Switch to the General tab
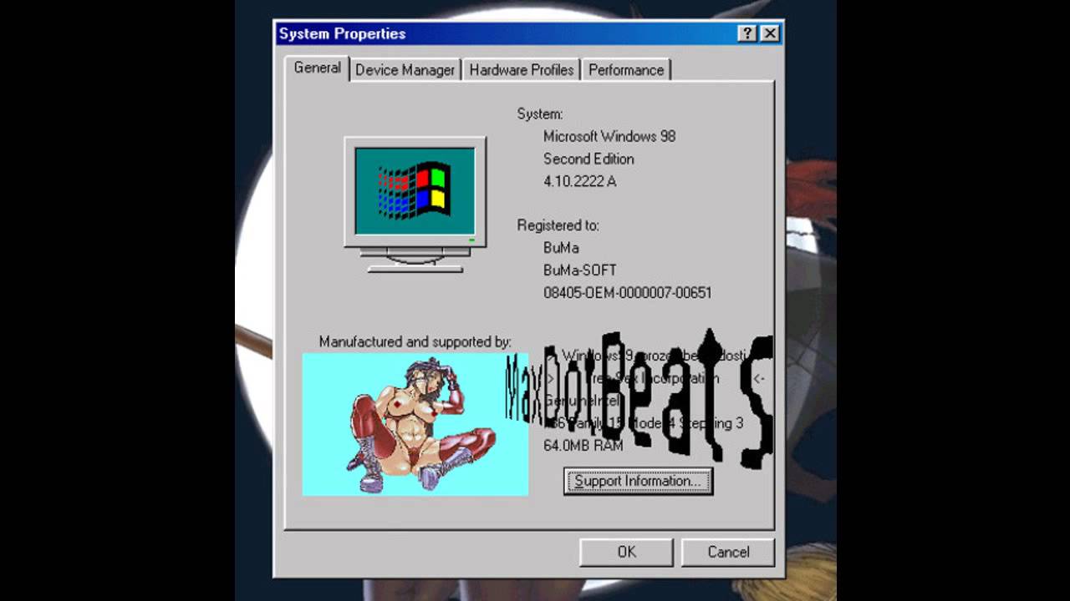 tap(317, 68)
